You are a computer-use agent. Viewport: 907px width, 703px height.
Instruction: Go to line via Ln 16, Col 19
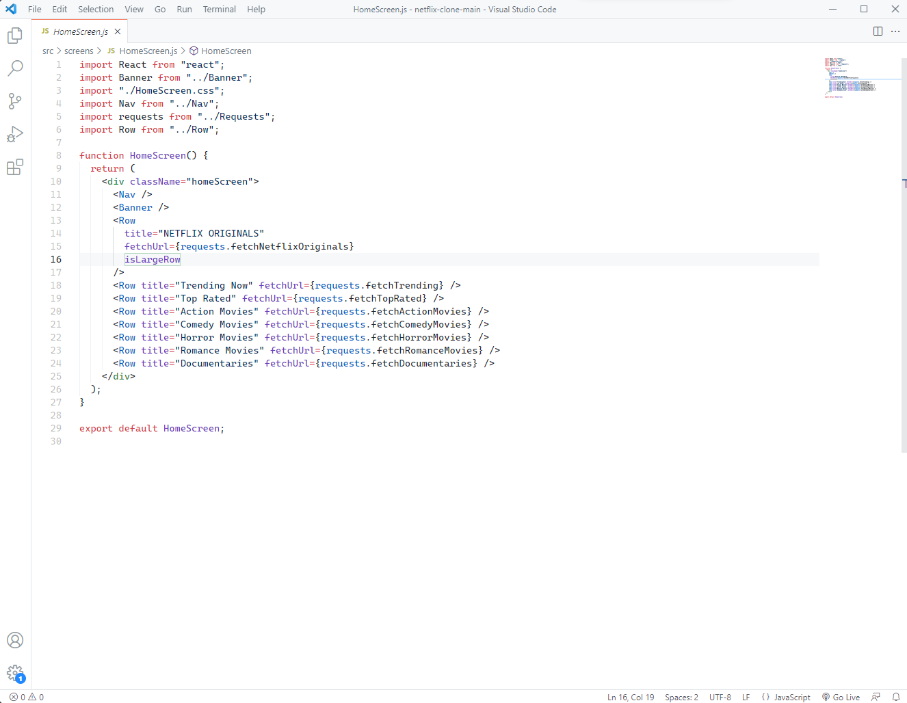click(x=631, y=697)
